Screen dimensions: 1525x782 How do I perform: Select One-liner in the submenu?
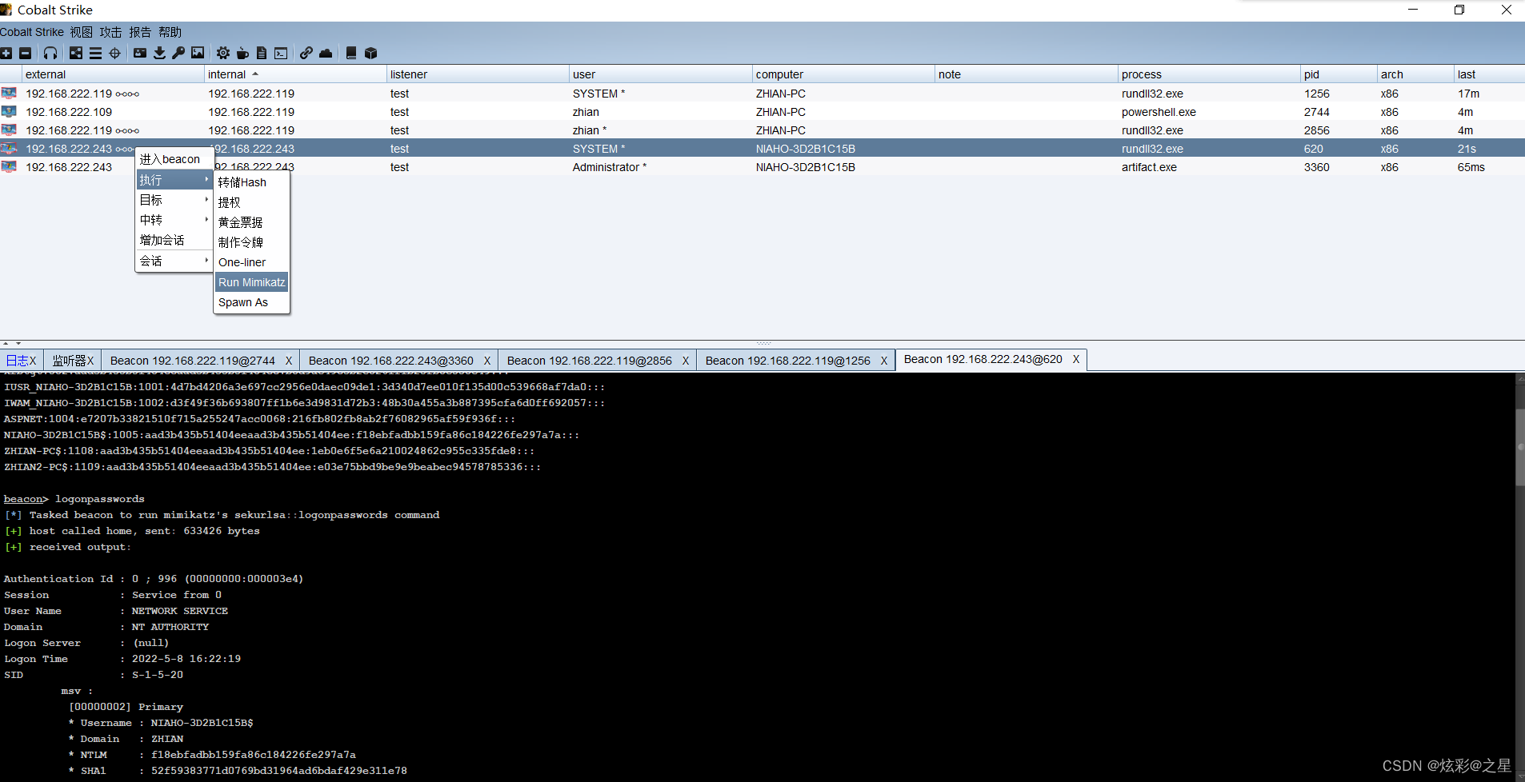coord(251,262)
